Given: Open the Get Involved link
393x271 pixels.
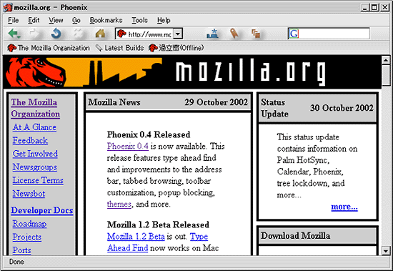Looking at the screenshot, I should click(x=35, y=154).
